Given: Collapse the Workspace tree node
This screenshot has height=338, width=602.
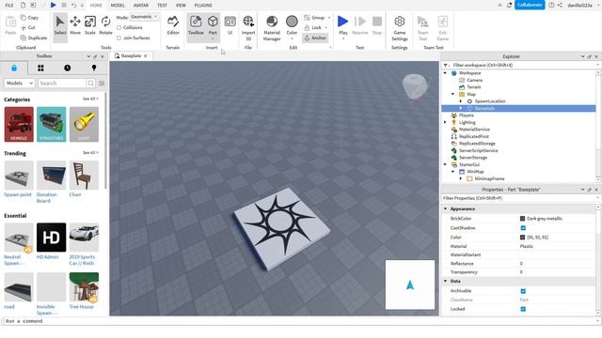Looking at the screenshot, I should [445, 73].
